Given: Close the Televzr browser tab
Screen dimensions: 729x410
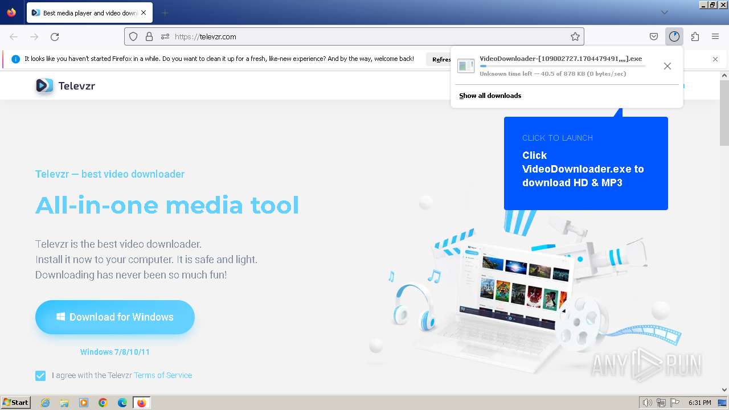Looking at the screenshot, I should coord(144,13).
